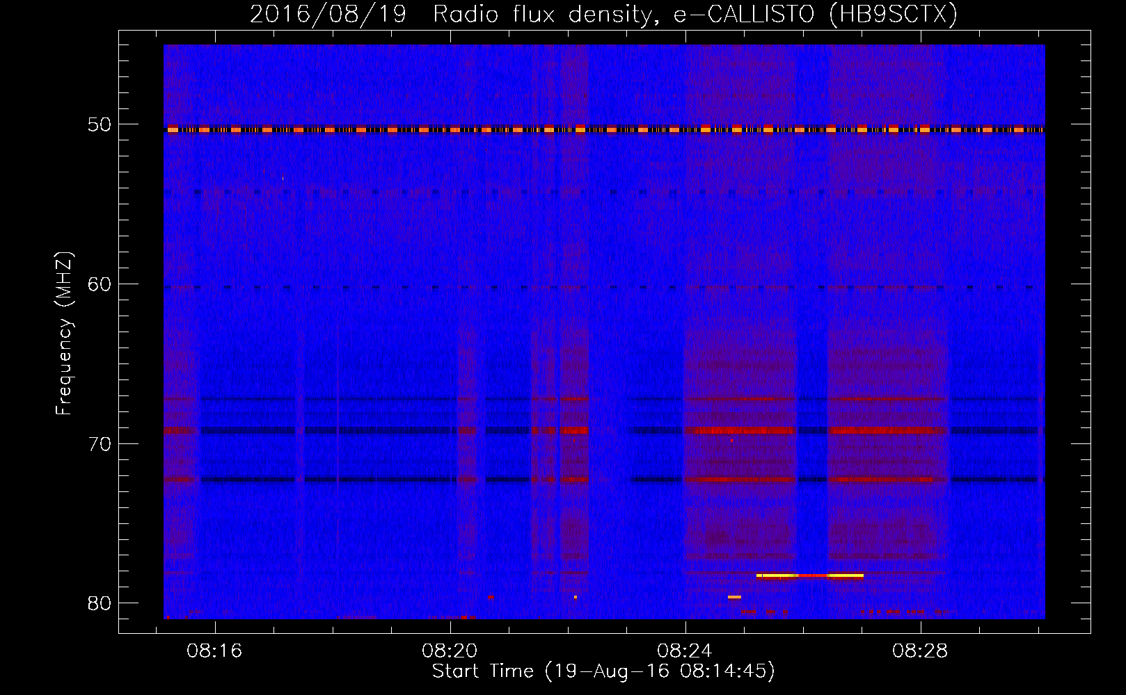
Task: Click the orange interference line at 50 MHz
Action: tap(604, 129)
